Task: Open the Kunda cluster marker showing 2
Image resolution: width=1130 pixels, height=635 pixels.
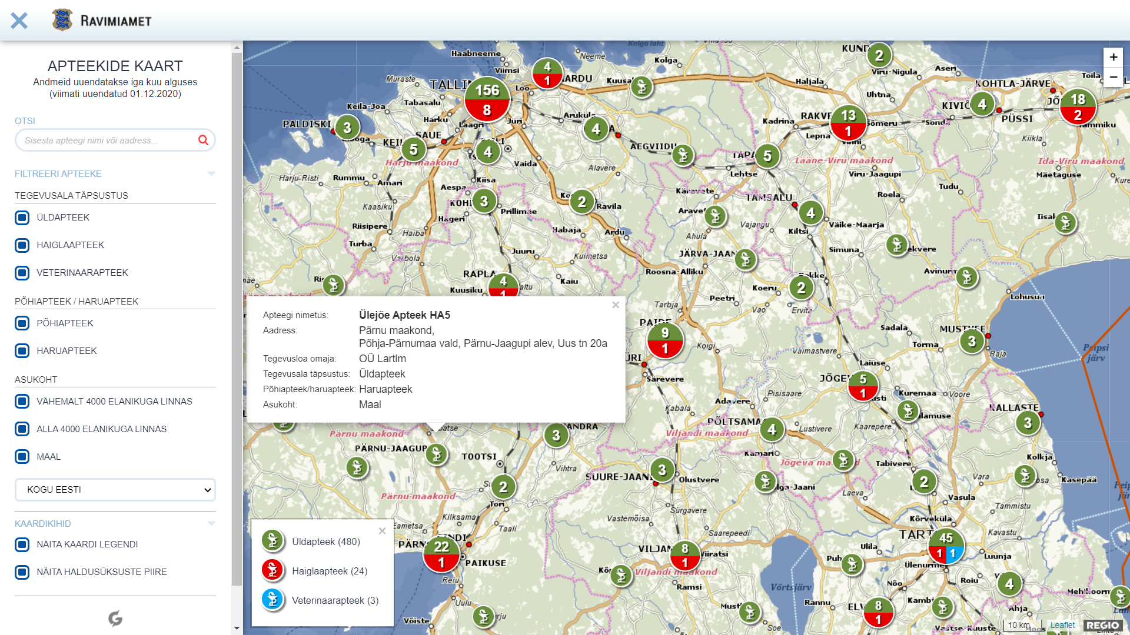Action: (879, 56)
